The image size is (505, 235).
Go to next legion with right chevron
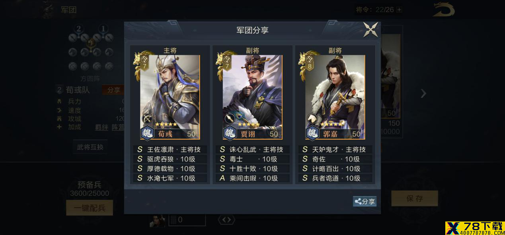pos(423,94)
